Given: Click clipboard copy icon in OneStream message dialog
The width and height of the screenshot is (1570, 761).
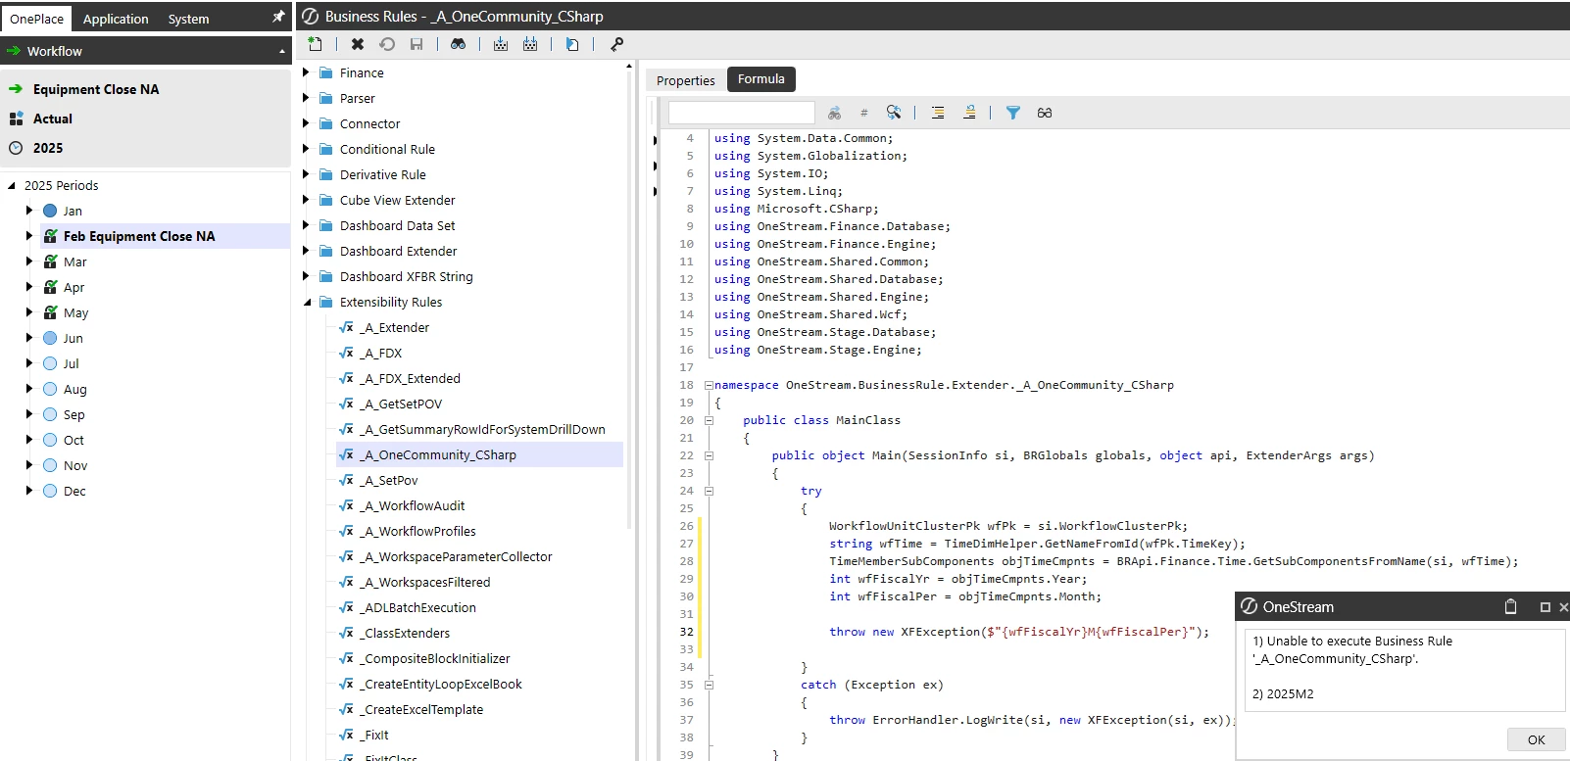Looking at the screenshot, I should click(x=1511, y=606).
